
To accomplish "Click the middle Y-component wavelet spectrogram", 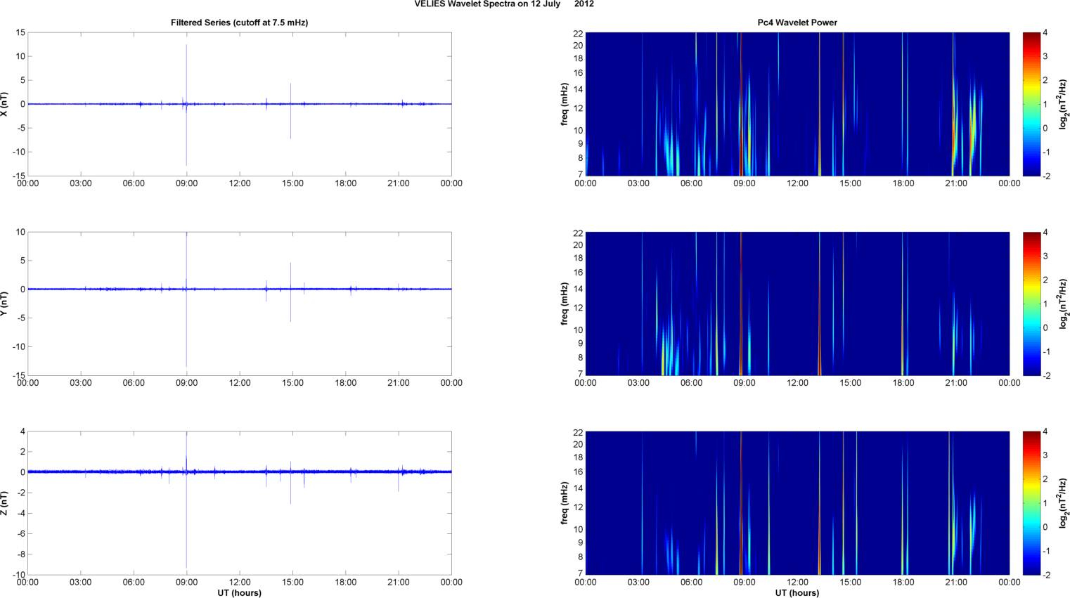I will (797, 303).
